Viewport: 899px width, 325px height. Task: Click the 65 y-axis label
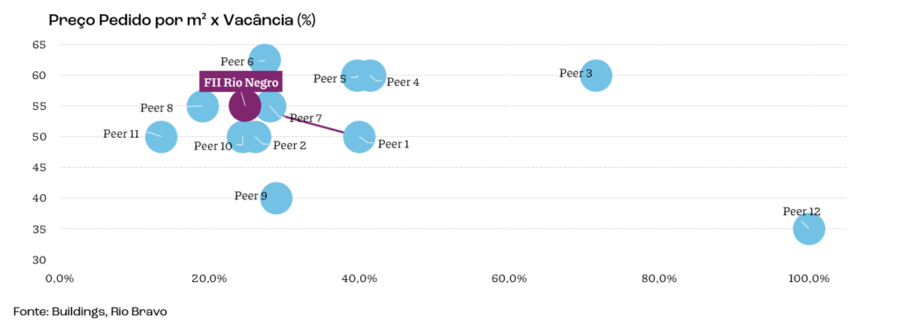(x=40, y=45)
